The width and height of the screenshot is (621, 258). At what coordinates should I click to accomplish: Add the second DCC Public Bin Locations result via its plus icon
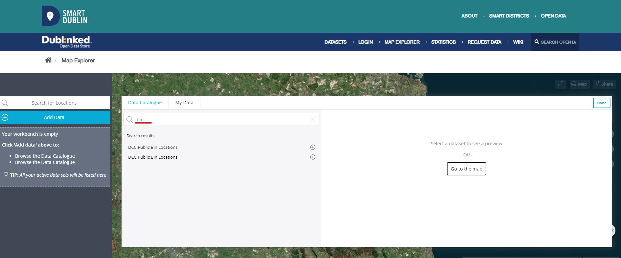point(313,157)
